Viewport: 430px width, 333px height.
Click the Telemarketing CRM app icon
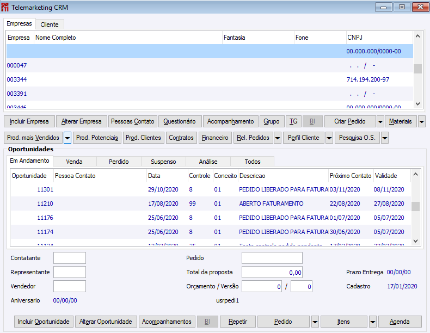point(6,7)
